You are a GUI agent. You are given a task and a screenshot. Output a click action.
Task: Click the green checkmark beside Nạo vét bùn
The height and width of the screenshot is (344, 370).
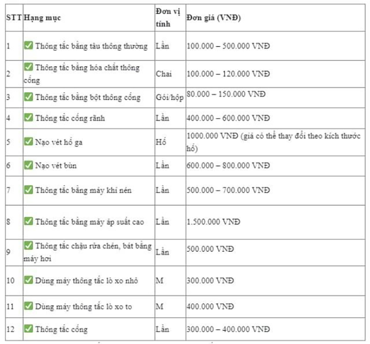[x=29, y=165]
